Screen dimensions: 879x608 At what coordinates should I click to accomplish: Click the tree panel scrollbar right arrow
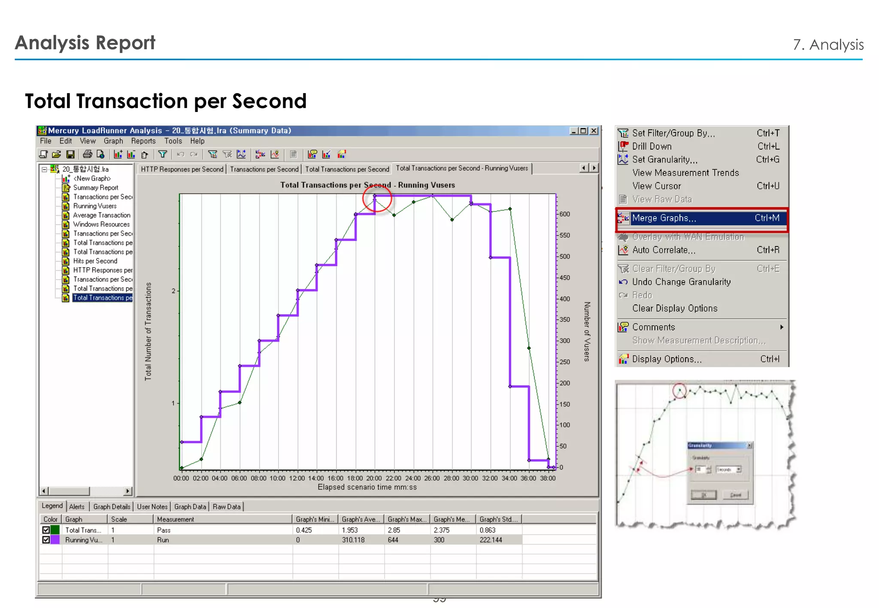[127, 491]
